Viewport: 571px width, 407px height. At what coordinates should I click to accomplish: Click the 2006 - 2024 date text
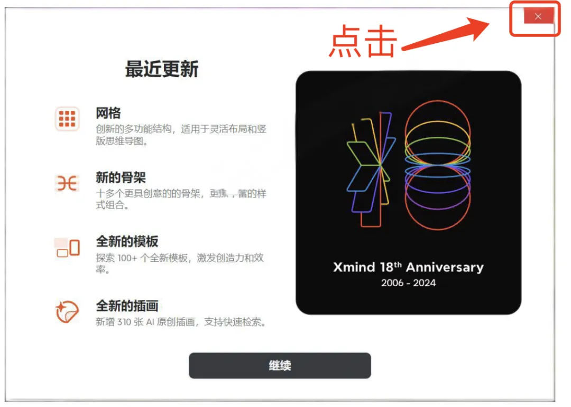pos(408,282)
